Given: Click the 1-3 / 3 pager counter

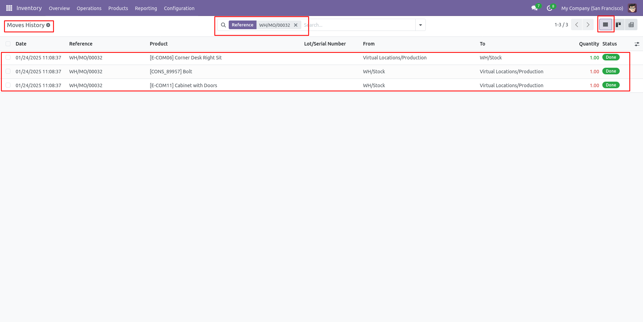Looking at the screenshot, I should pos(561,25).
